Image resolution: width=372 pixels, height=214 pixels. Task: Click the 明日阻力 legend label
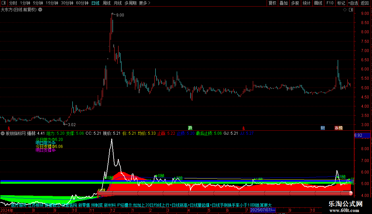[45, 143]
